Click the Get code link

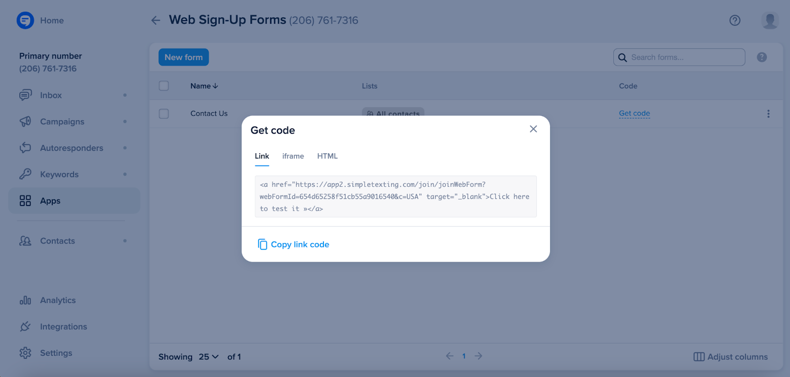point(634,113)
